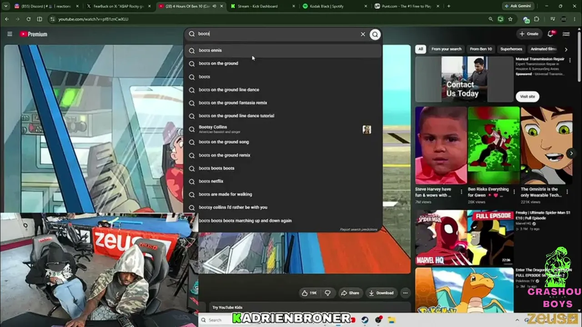582x327 pixels.
Task: Open Steam from the taskbar
Action: [365, 320]
